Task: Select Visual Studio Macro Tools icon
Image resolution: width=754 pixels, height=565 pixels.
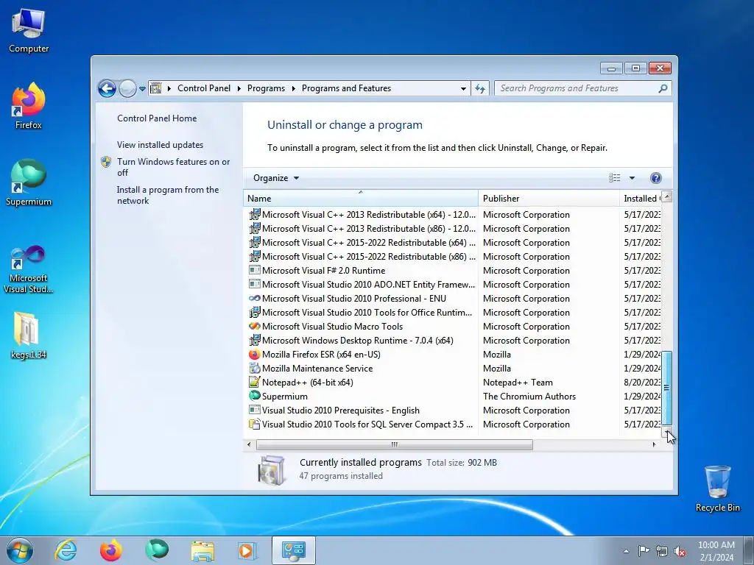Action: (254, 326)
